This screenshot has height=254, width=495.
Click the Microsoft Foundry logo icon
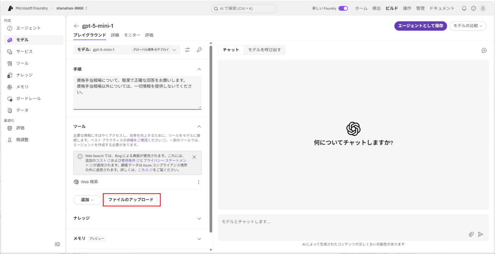pyautogui.click(x=11, y=8)
